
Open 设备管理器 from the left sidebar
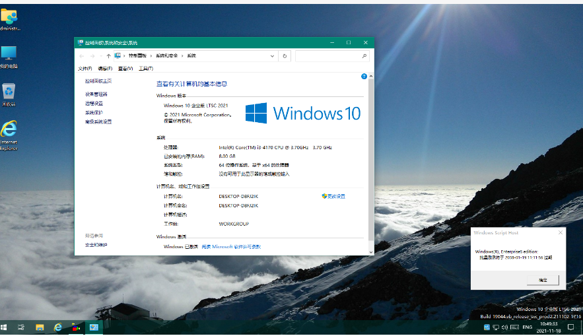coord(96,94)
